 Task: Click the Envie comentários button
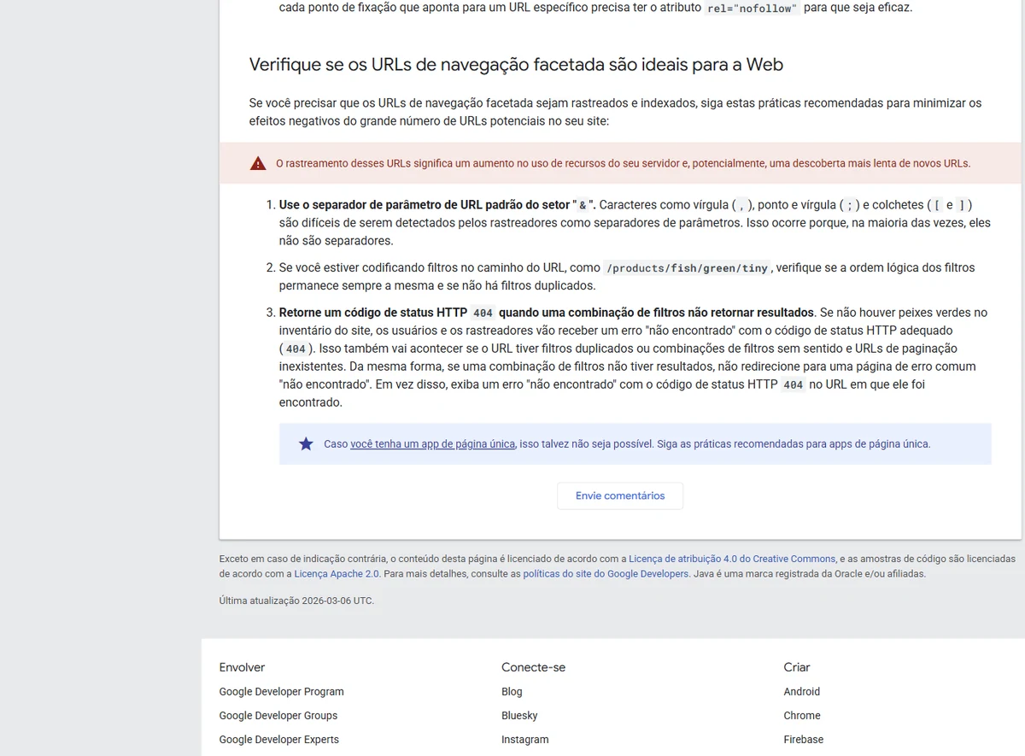click(x=620, y=495)
